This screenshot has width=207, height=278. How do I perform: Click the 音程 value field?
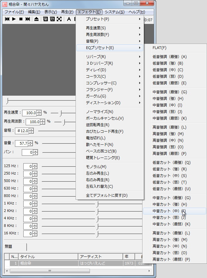[x=22, y=131]
